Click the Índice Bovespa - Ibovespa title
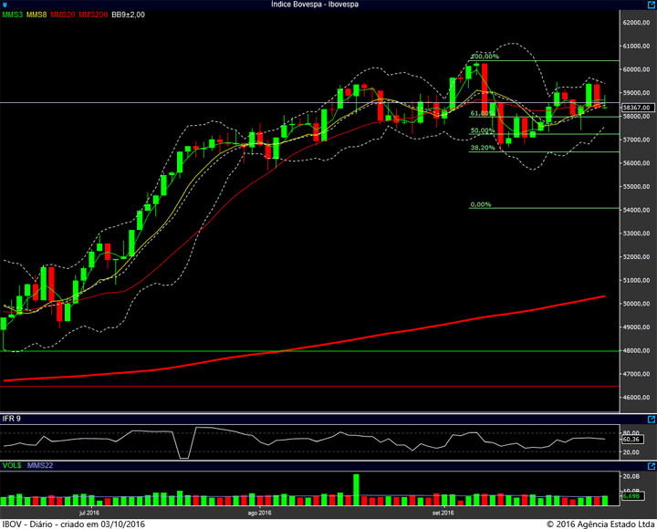The width and height of the screenshot is (657, 529). pyautogui.click(x=315, y=5)
